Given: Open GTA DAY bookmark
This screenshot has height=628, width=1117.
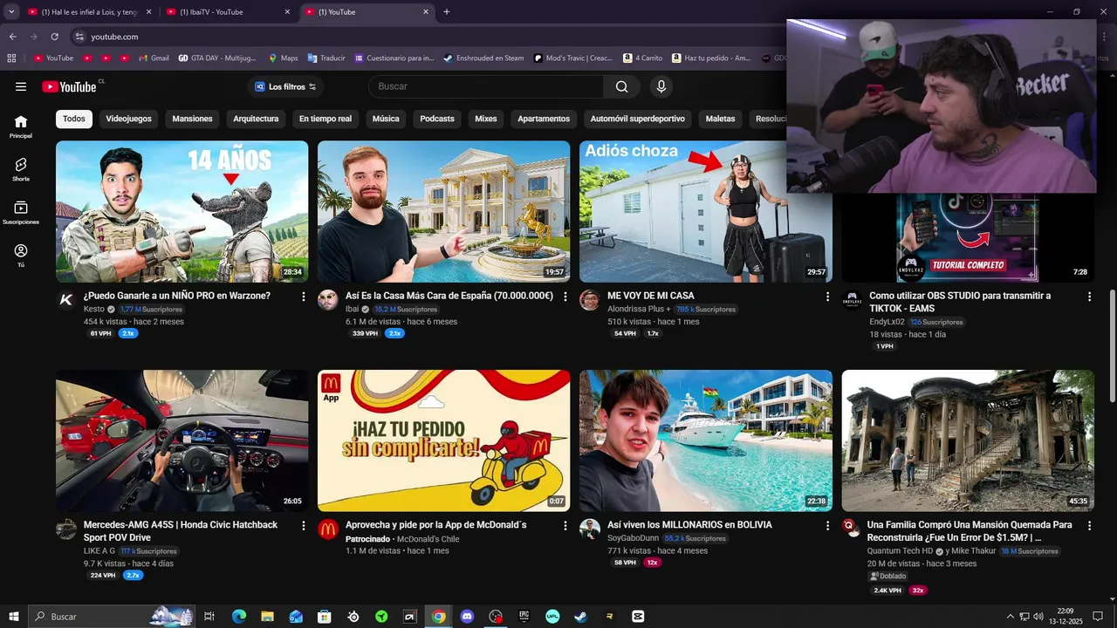Looking at the screenshot, I should [x=217, y=58].
